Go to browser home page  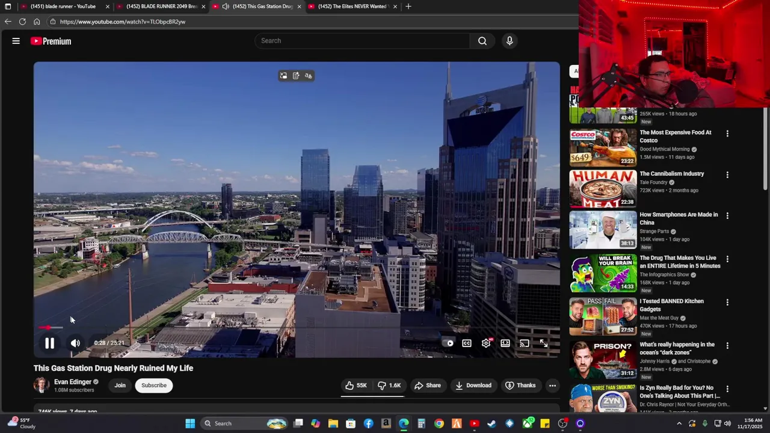pos(37,22)
